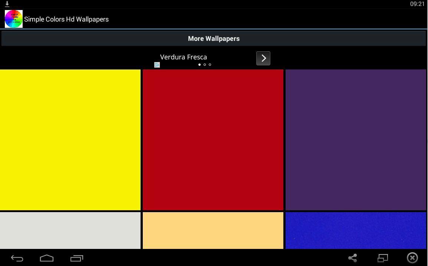Open the share icon in the navigation bar

pos(352,258)
